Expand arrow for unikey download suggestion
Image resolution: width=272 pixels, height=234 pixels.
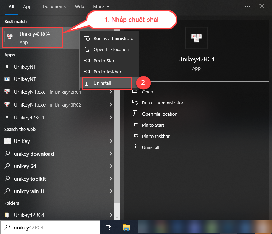(x=111, y=154)
